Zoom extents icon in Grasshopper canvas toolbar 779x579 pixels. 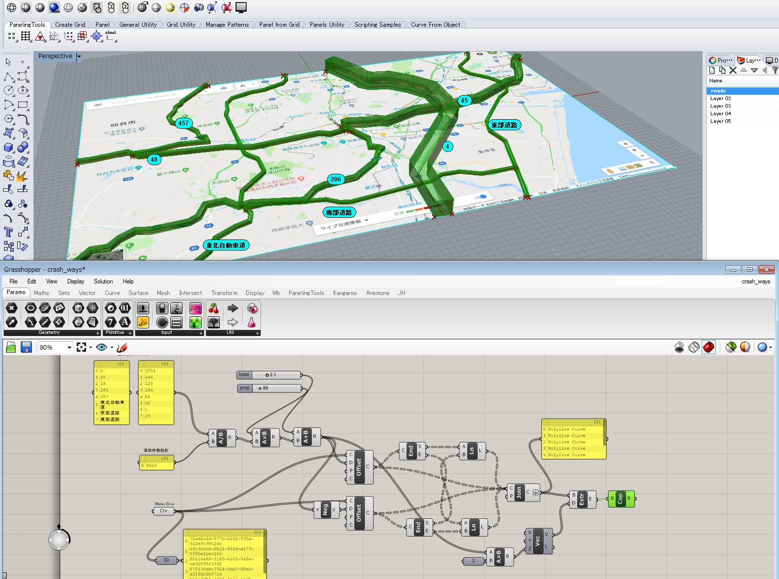pos(81,347)
